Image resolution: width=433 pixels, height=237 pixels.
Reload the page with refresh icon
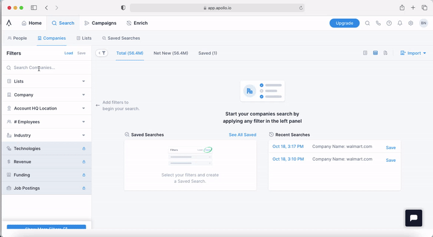tap(301, 8)
